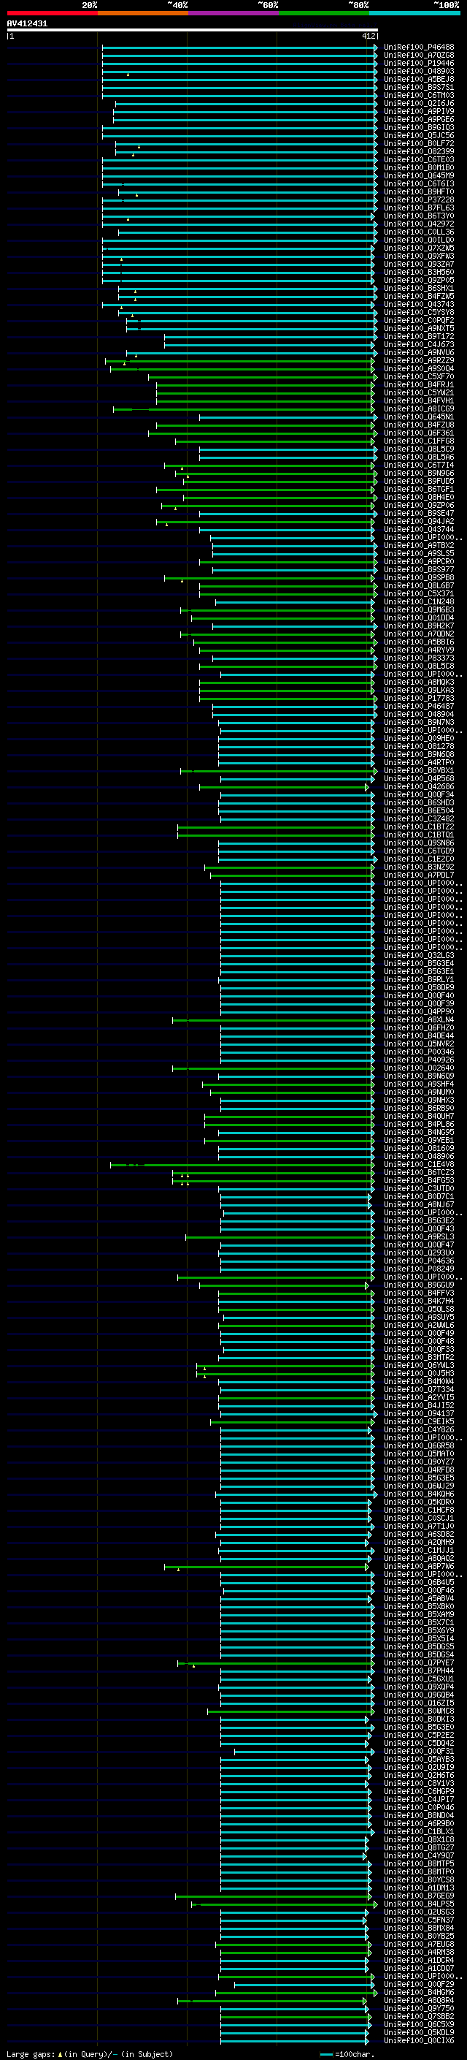Select hit label UniRef100_Q9Y750

[419, 2008]
